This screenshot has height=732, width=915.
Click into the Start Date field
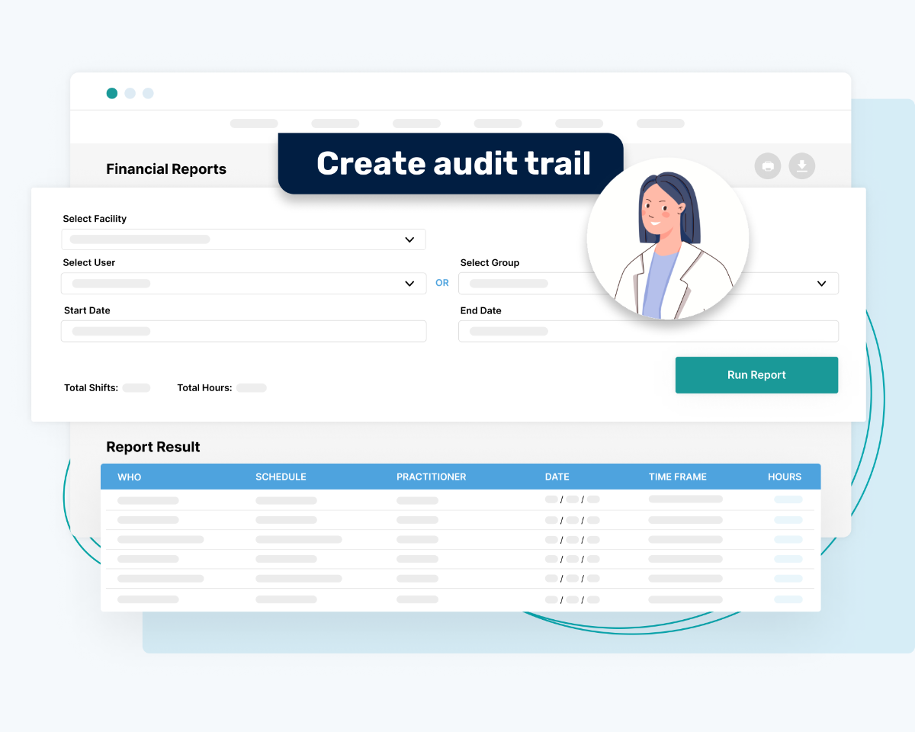click(x=243, y=331)
